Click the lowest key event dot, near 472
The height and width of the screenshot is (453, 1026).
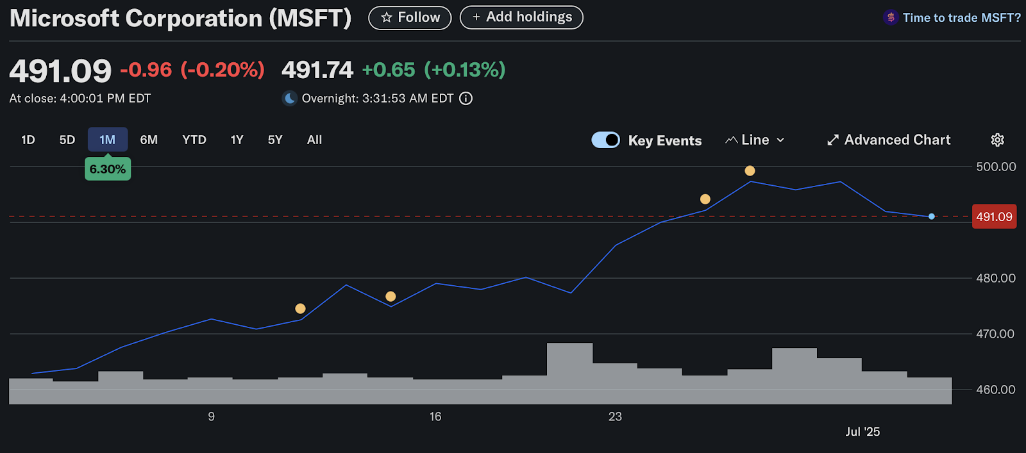point(300,309)
